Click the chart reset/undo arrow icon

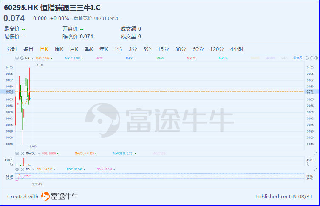(307, 58)
